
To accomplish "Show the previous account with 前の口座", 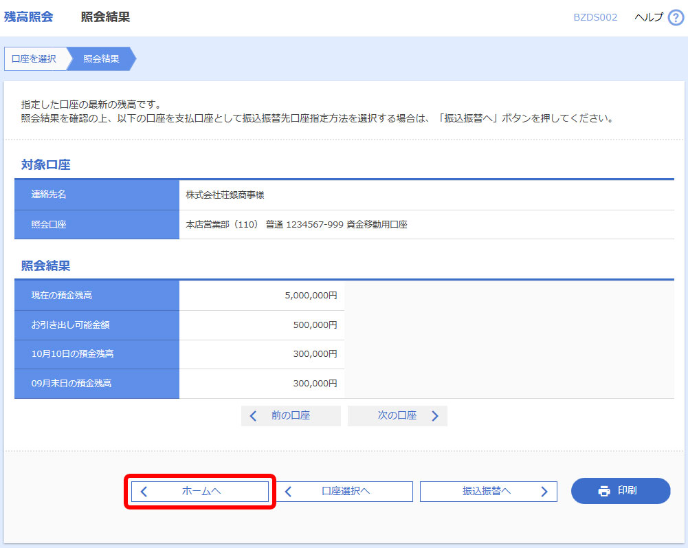I will click(x=291, y=416).
